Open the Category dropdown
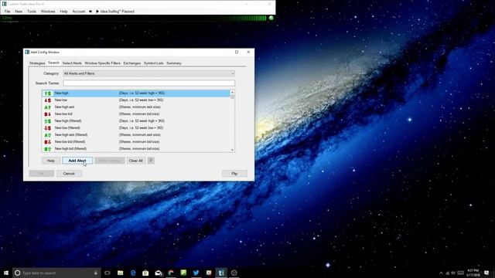 tap(148, 73)
